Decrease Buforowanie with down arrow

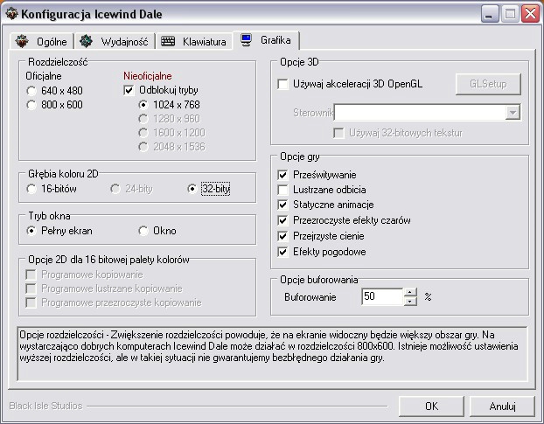click(410, 302)
